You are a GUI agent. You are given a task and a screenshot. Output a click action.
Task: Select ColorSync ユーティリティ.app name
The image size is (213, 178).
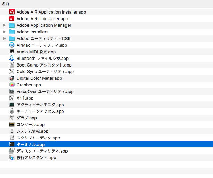pyautogui.click(x=45, y=72)
